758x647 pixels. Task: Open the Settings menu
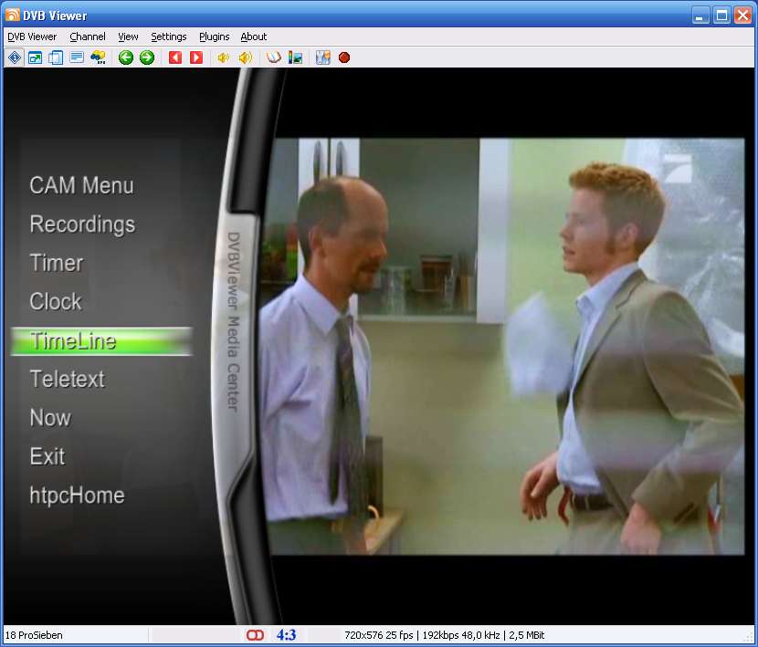point(169,37)
